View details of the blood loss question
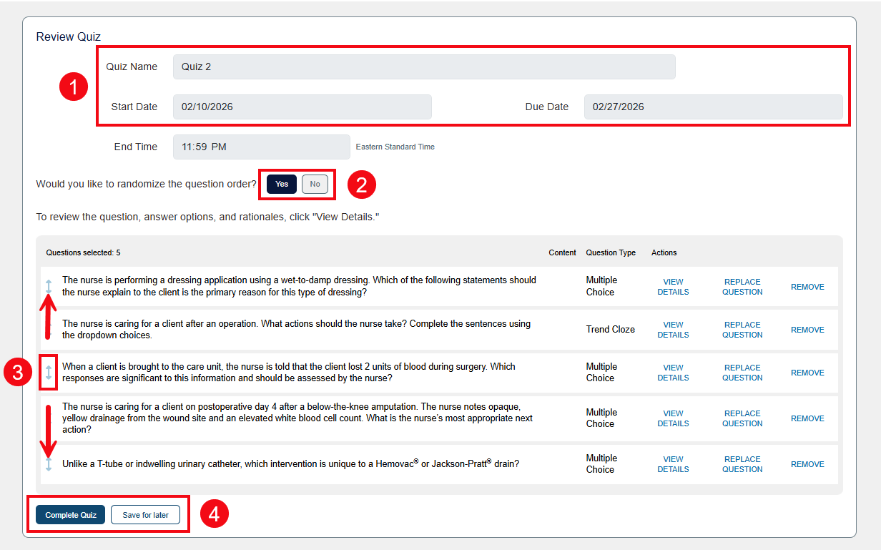 (673, 373)
